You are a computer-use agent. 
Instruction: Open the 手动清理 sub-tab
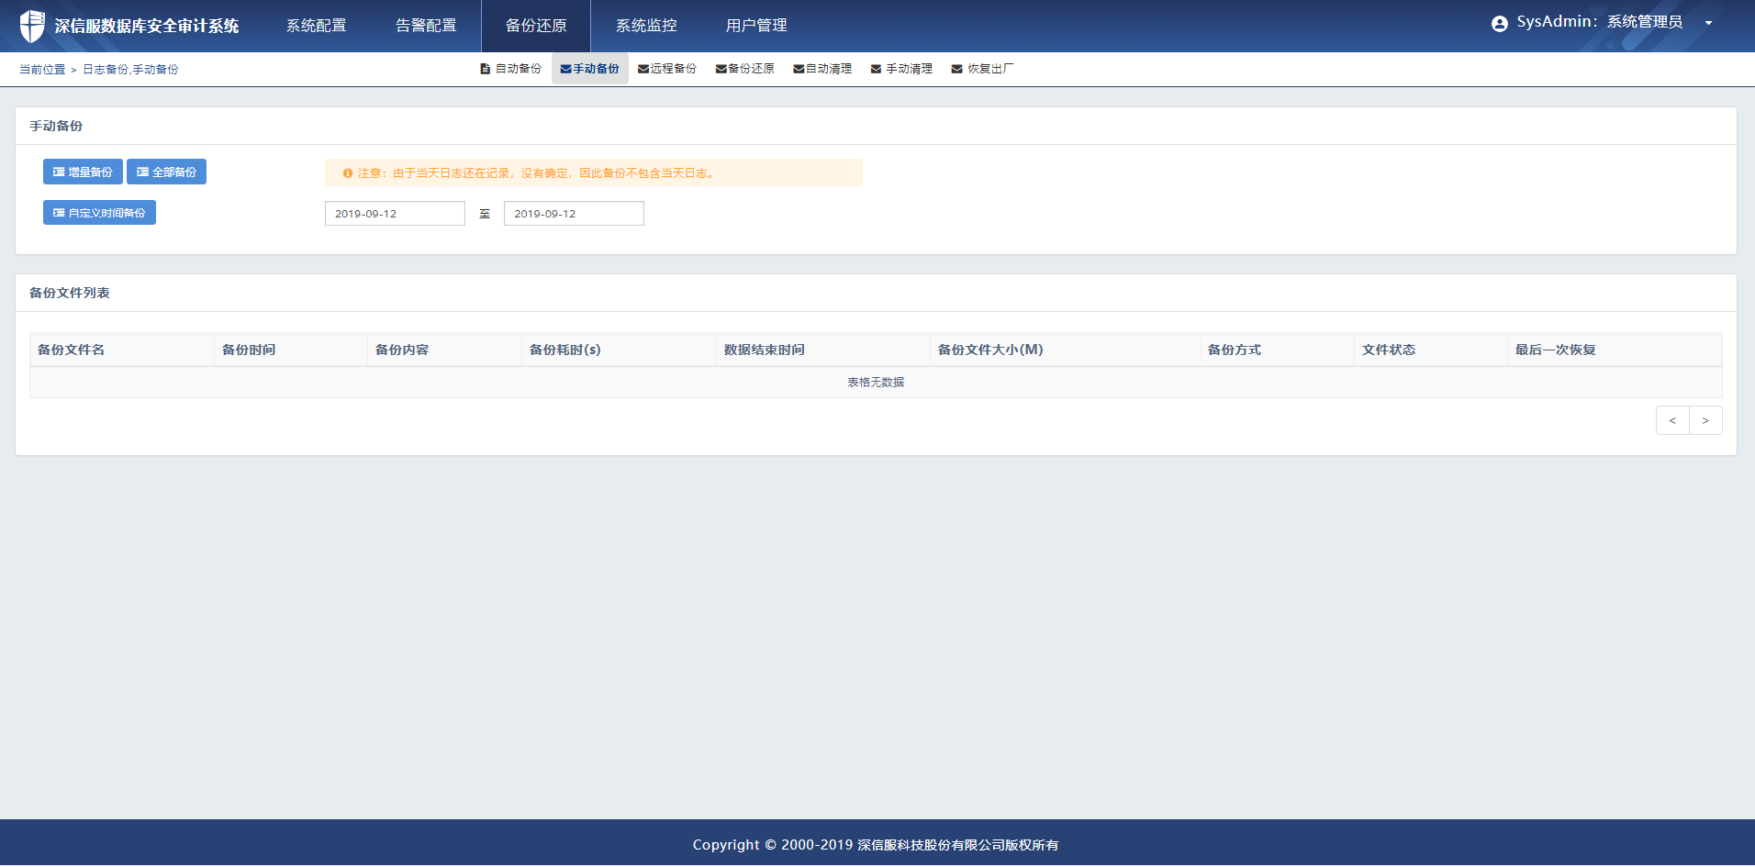pos(901,69)
